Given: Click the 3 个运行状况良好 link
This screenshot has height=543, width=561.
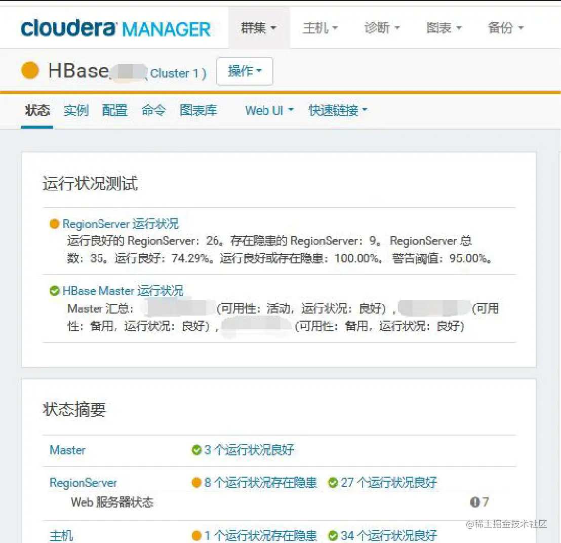Looking at the screenshot, I should (250, 450).
